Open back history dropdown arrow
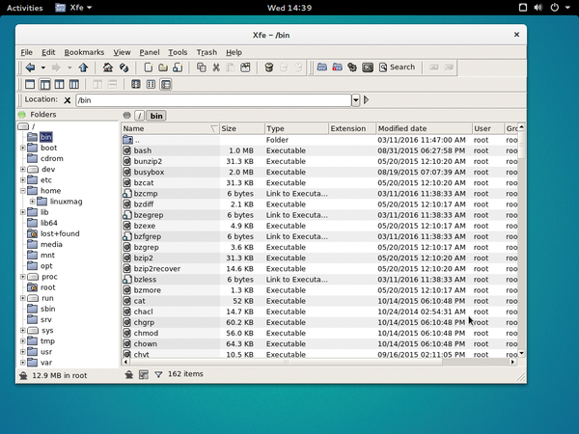The width and height of the screenshot is (579, 434). click(x=43, y=68)
